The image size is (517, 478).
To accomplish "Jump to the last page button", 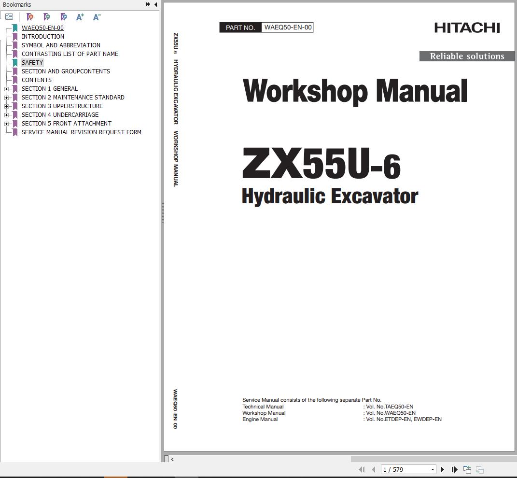I will click(454, 469).
